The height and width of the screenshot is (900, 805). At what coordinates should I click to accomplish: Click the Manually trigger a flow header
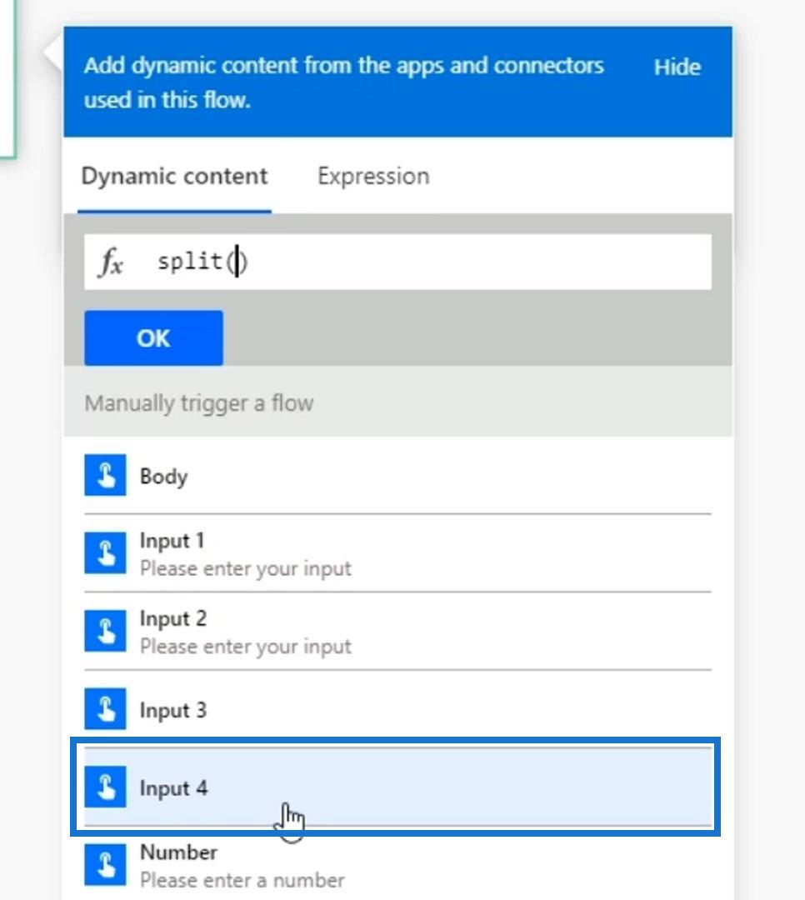pyautogui.click(x=397, y=403)
